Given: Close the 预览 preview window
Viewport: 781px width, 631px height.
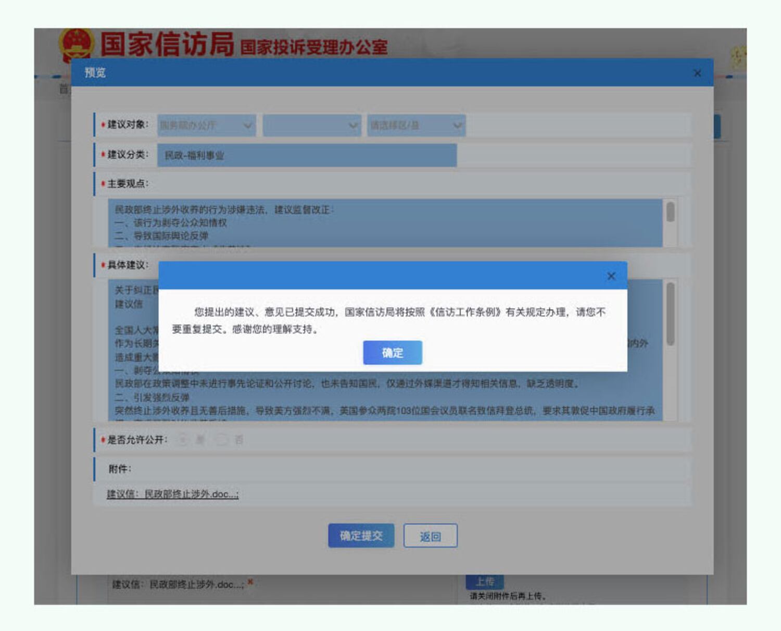Looking at the screenshot, I should [697, 73].
